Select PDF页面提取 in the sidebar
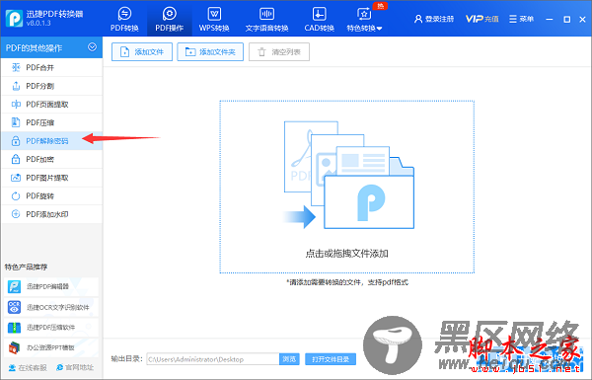This screenshot has height=380, width=592. (x=51, y=105)
